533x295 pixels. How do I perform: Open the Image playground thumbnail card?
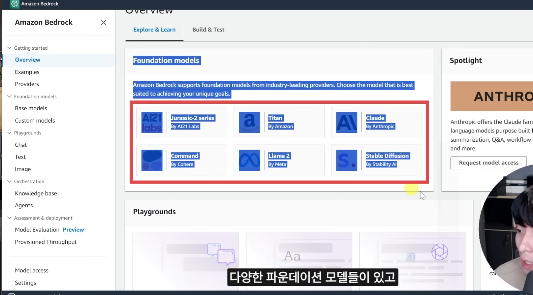pyautogui.click(x=412, y=261)
